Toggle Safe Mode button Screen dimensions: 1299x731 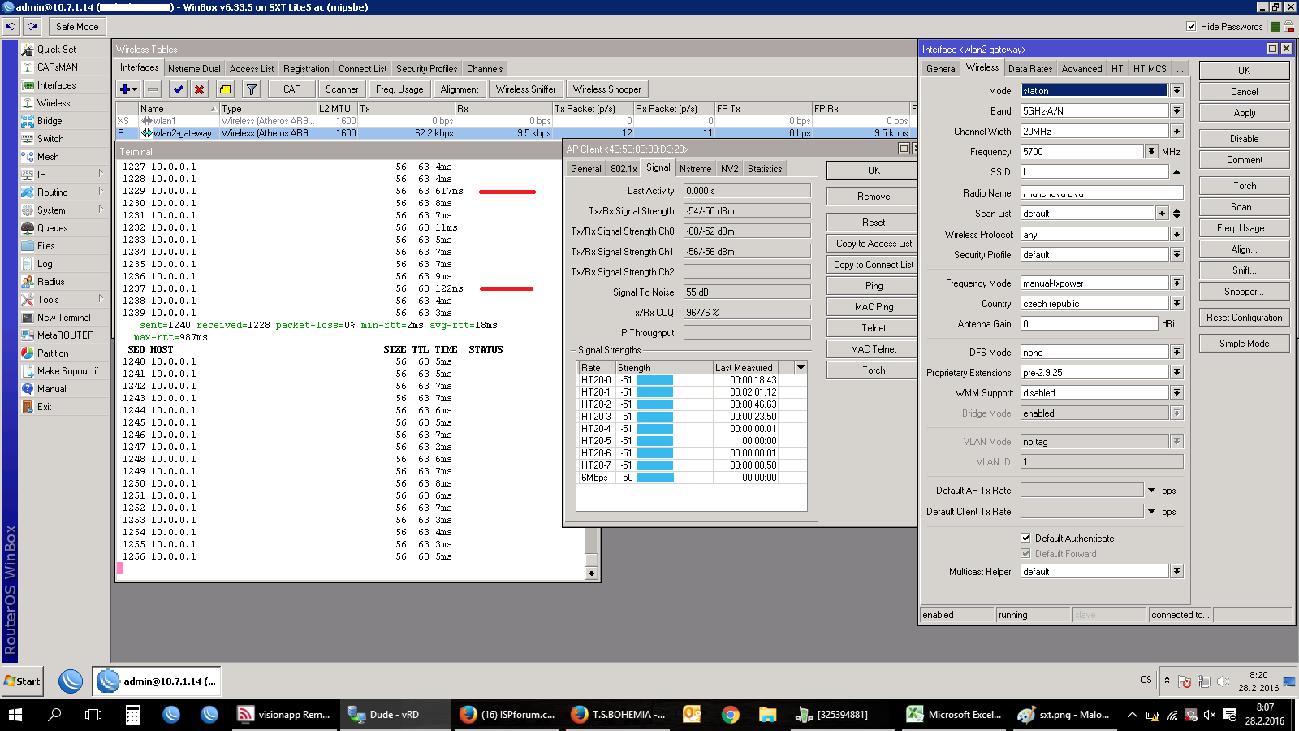pos(77,26)
